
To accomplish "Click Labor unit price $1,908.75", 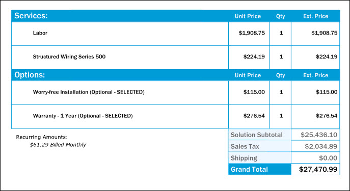I will pos(252,33).
